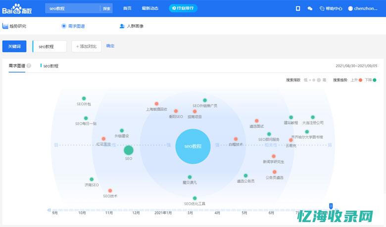Click the 上海烟酒回收 node dot
This screenshot has width=386, height=227.
tap(156, 103)
